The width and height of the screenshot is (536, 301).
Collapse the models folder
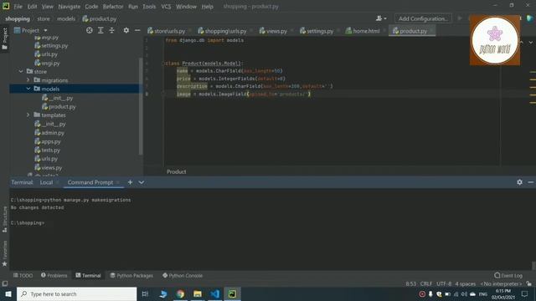[x=28, y=89]
